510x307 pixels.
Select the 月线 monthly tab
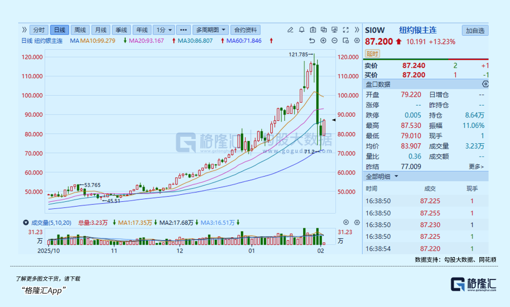click(100, 29)
